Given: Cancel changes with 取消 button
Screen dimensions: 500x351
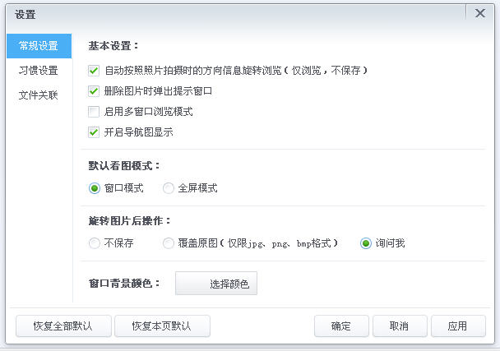Looking at the screenshot, I should (400, 326).
